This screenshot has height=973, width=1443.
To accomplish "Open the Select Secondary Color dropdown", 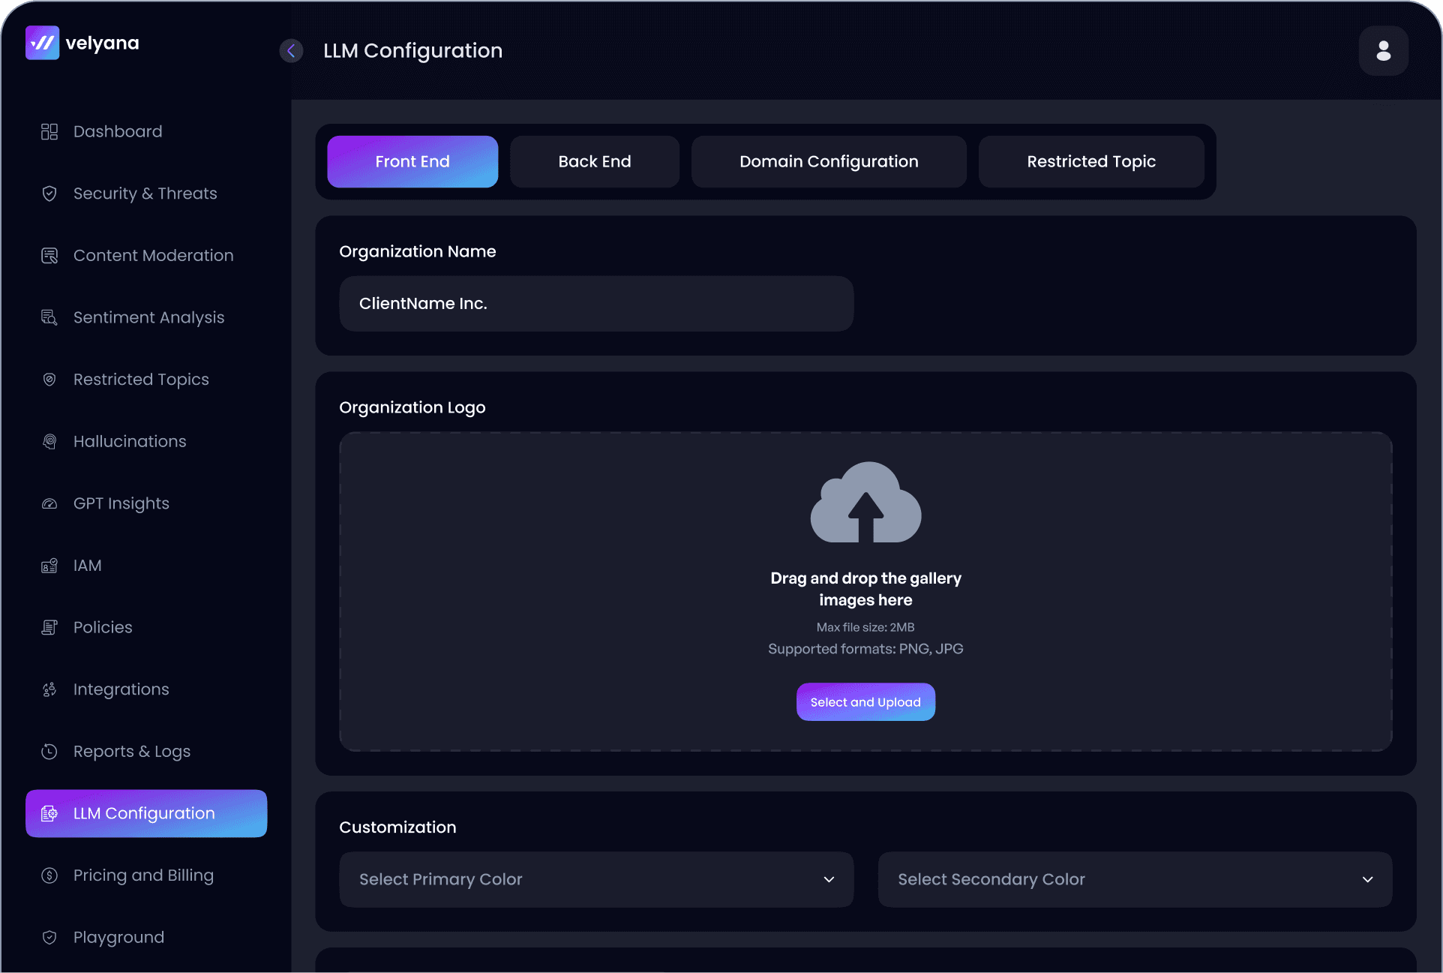I will [1135, 879].
